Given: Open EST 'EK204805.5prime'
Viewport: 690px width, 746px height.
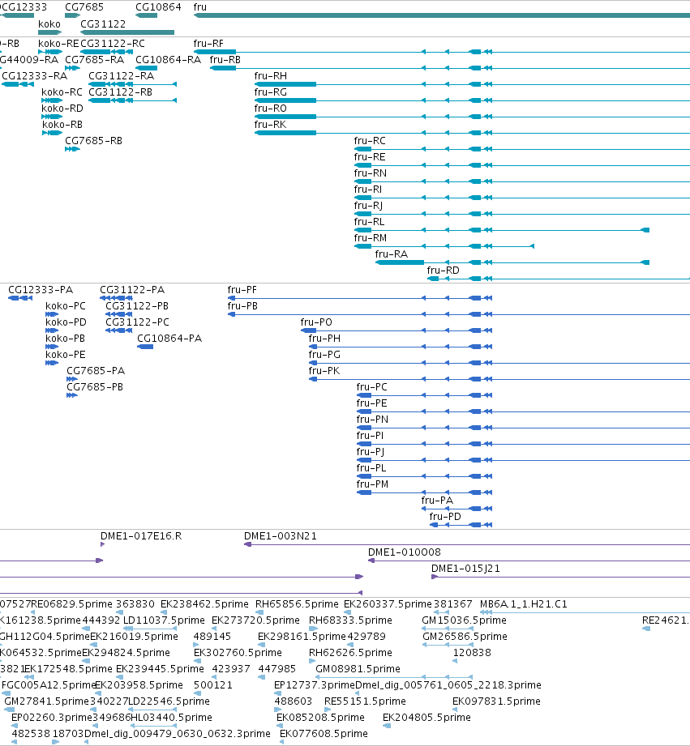Looking at the screenshot, I should coord(426,718).
